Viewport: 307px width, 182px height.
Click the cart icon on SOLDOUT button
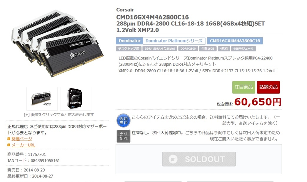coord(173,159)
